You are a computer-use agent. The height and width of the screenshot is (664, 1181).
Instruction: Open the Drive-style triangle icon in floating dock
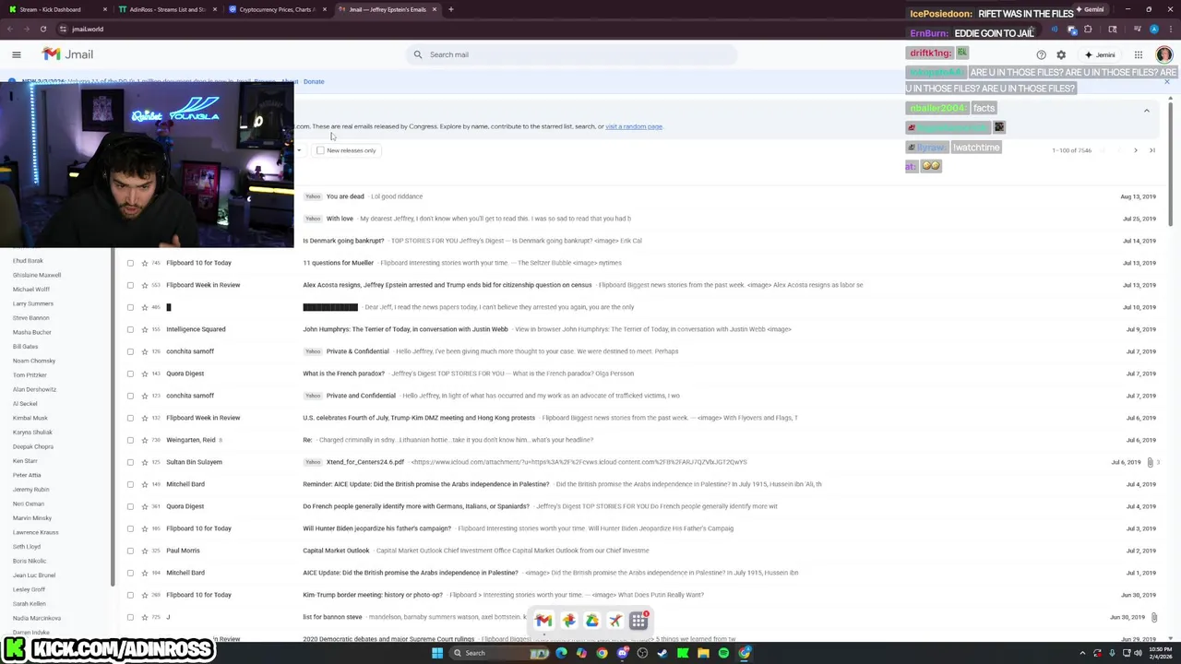click(x=591, y=621)
